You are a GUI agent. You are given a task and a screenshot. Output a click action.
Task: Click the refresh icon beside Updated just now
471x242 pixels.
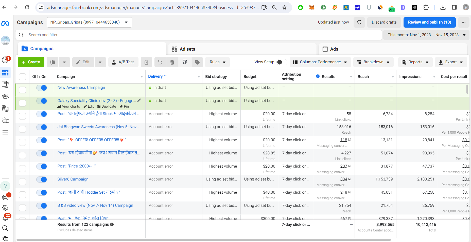(359, 22)
